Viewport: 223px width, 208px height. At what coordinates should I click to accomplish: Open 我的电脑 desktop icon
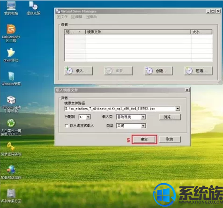pos(11,6)
